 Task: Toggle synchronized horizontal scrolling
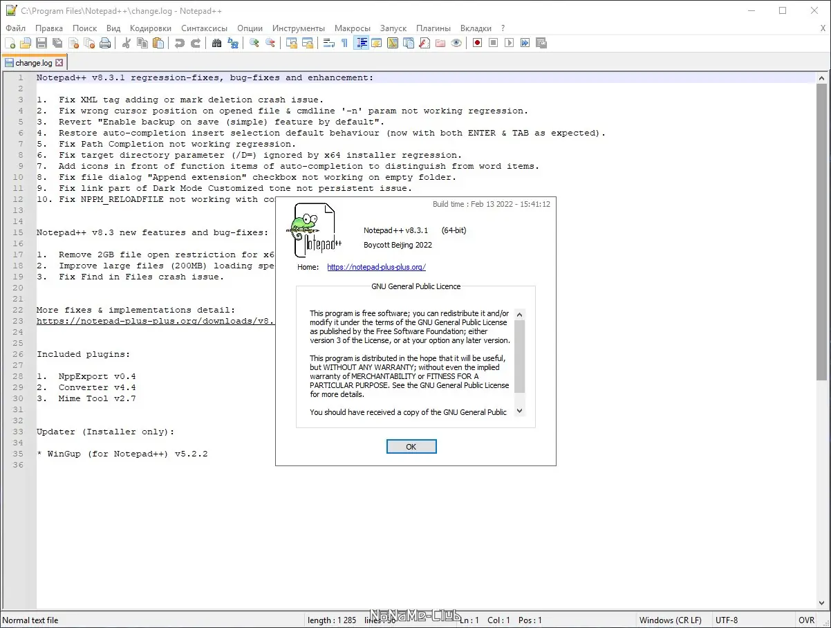coord(308,43)
